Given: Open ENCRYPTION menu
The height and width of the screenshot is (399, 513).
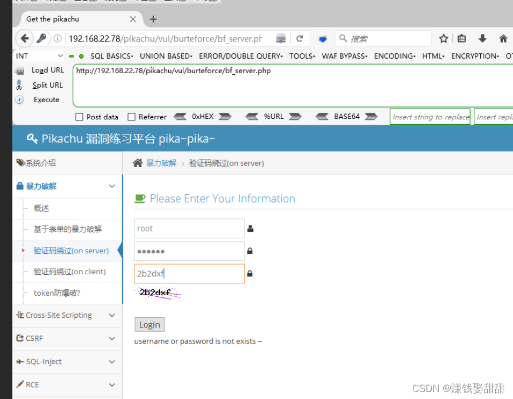Looking at the screenshot, I should 475,56.
